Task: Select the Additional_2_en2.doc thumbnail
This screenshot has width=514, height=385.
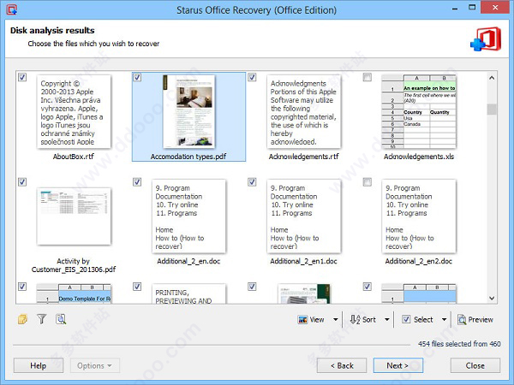Action: click(x=419, y=216)
